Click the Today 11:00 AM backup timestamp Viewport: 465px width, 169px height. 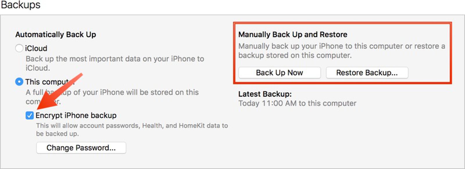(297, 103)
